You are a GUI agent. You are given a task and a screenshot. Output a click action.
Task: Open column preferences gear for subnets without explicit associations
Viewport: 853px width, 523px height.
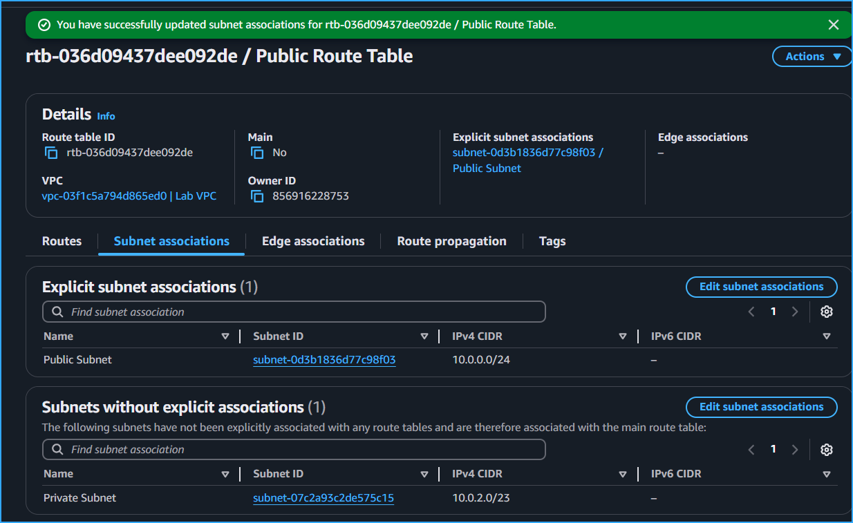[x=827, y=449]
